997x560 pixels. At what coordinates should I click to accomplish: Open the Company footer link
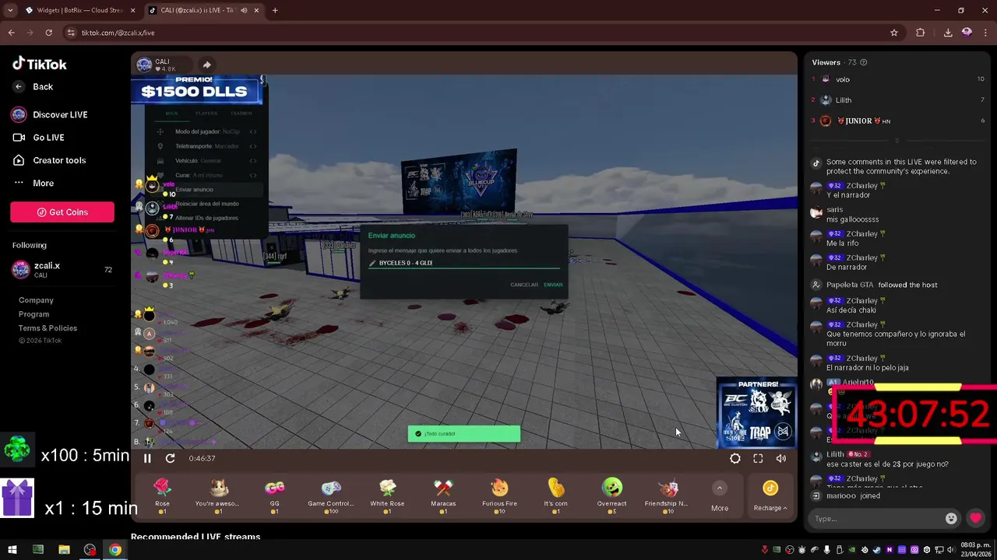pyautogui.click(x=36, y=300)
